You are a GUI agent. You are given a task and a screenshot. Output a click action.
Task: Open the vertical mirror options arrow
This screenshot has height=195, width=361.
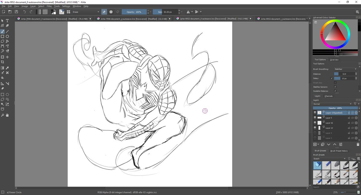tap(201, 12)
